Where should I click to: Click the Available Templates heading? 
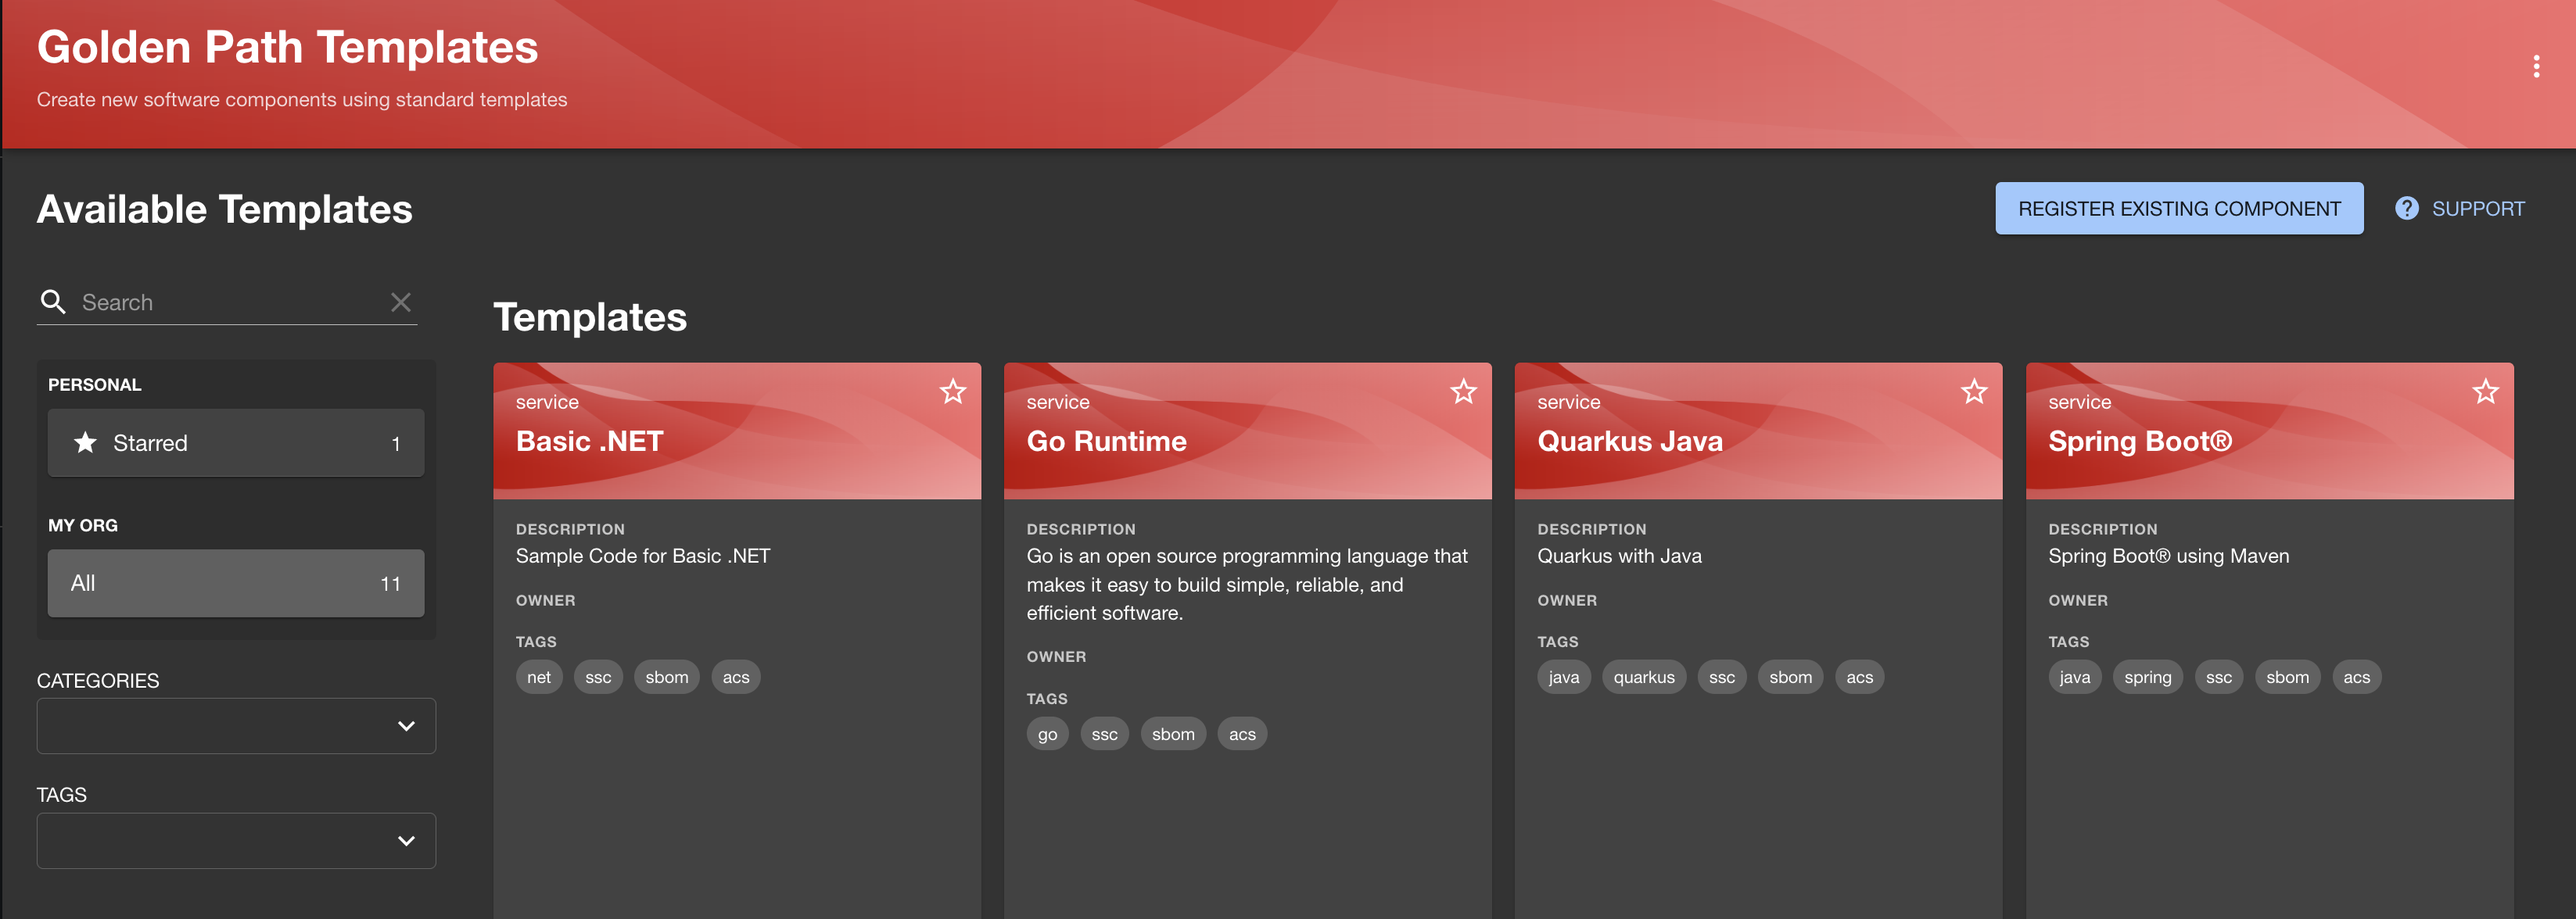coord(224,209)
